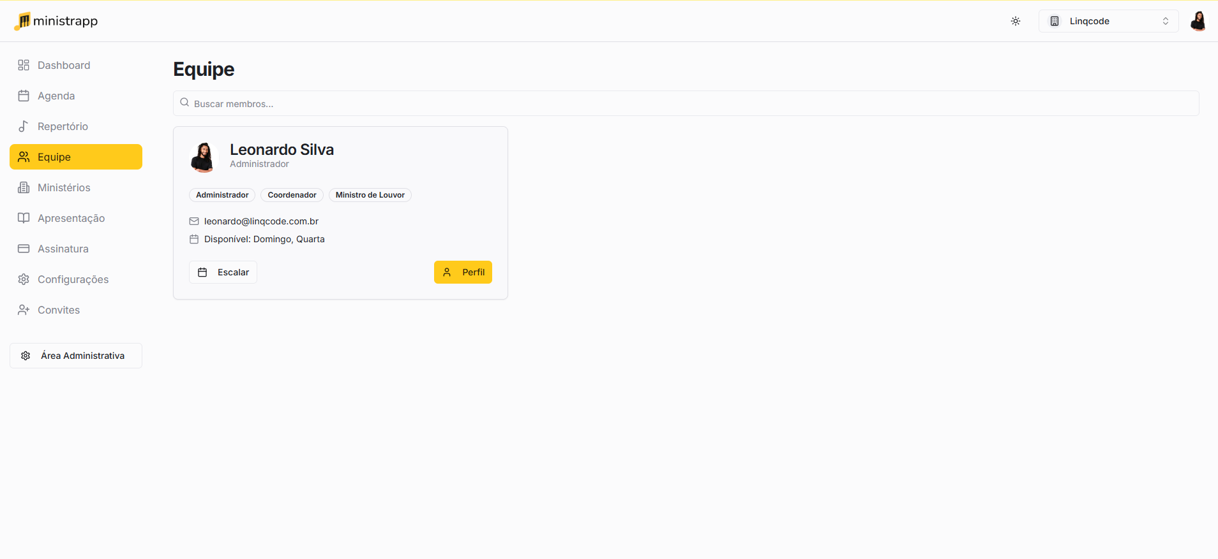Viewport: 1218px width, 559px height.
Task: Open Leonardo Silva's Perfil
Action: coord(463,272)
